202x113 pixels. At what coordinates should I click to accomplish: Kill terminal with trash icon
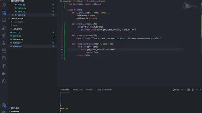click(x=193, y=90)
